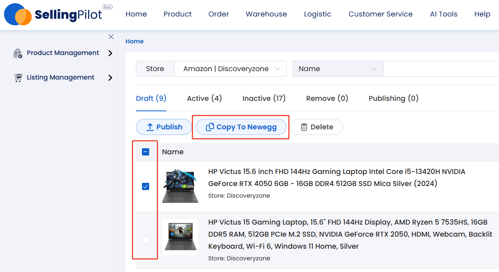Viewport: 499px width, 272px height.
Task: Click the Home breadcrumb link
Action: click(134, 41)
